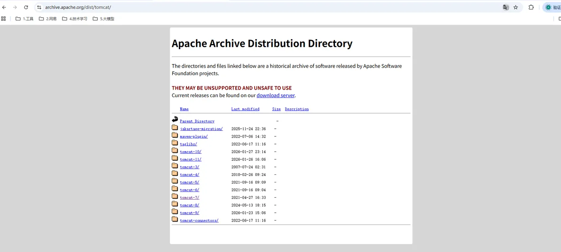Click the address bar URL archive.apache.org/dist/tomcat/
Screen dimensions: 561x252
[x=78, y=7]
